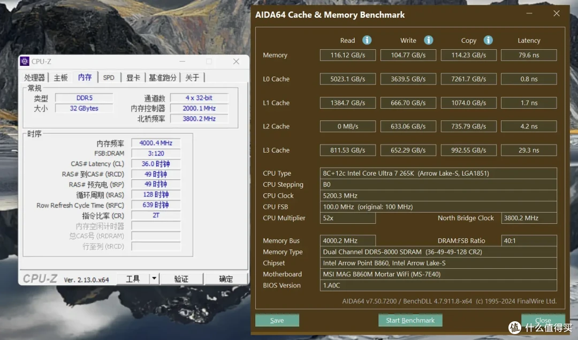Click Start Benchmark in AIDA64
Screen dimensions: 578x340
pyautogui.click(x=410, y=320)
